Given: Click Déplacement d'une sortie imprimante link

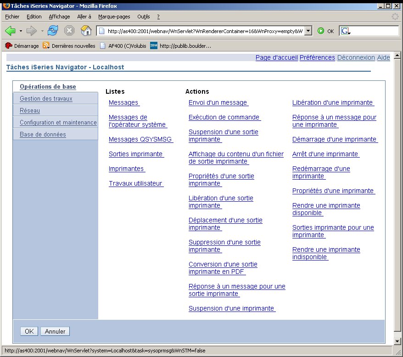Looking at the screenshot, I should 225,224.
